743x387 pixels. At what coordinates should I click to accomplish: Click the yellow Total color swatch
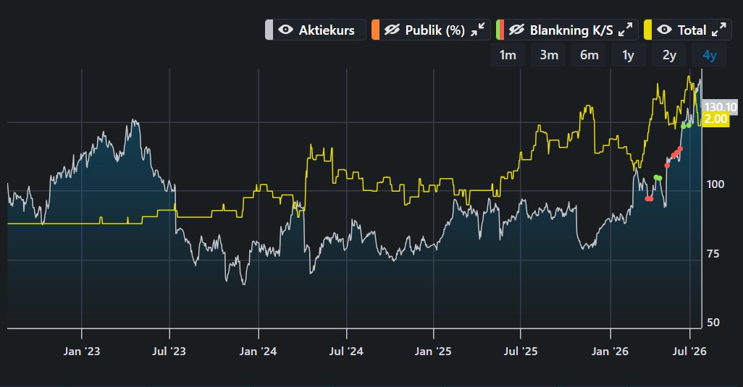click(647, 30)
